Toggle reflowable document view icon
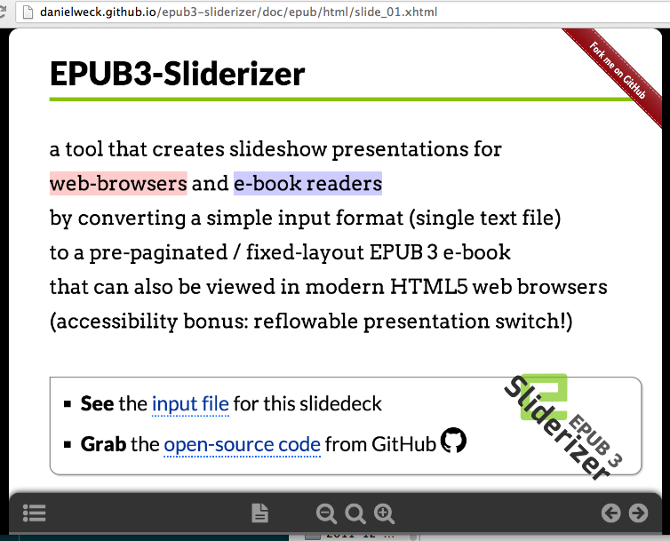This screenshot has width=670, height=541. click(x=259, y=513)
